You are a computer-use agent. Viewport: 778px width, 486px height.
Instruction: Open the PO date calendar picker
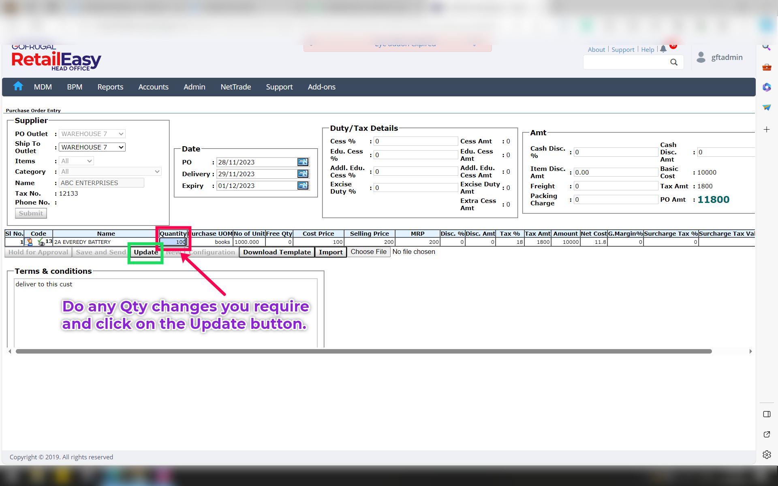pos(303,162)
